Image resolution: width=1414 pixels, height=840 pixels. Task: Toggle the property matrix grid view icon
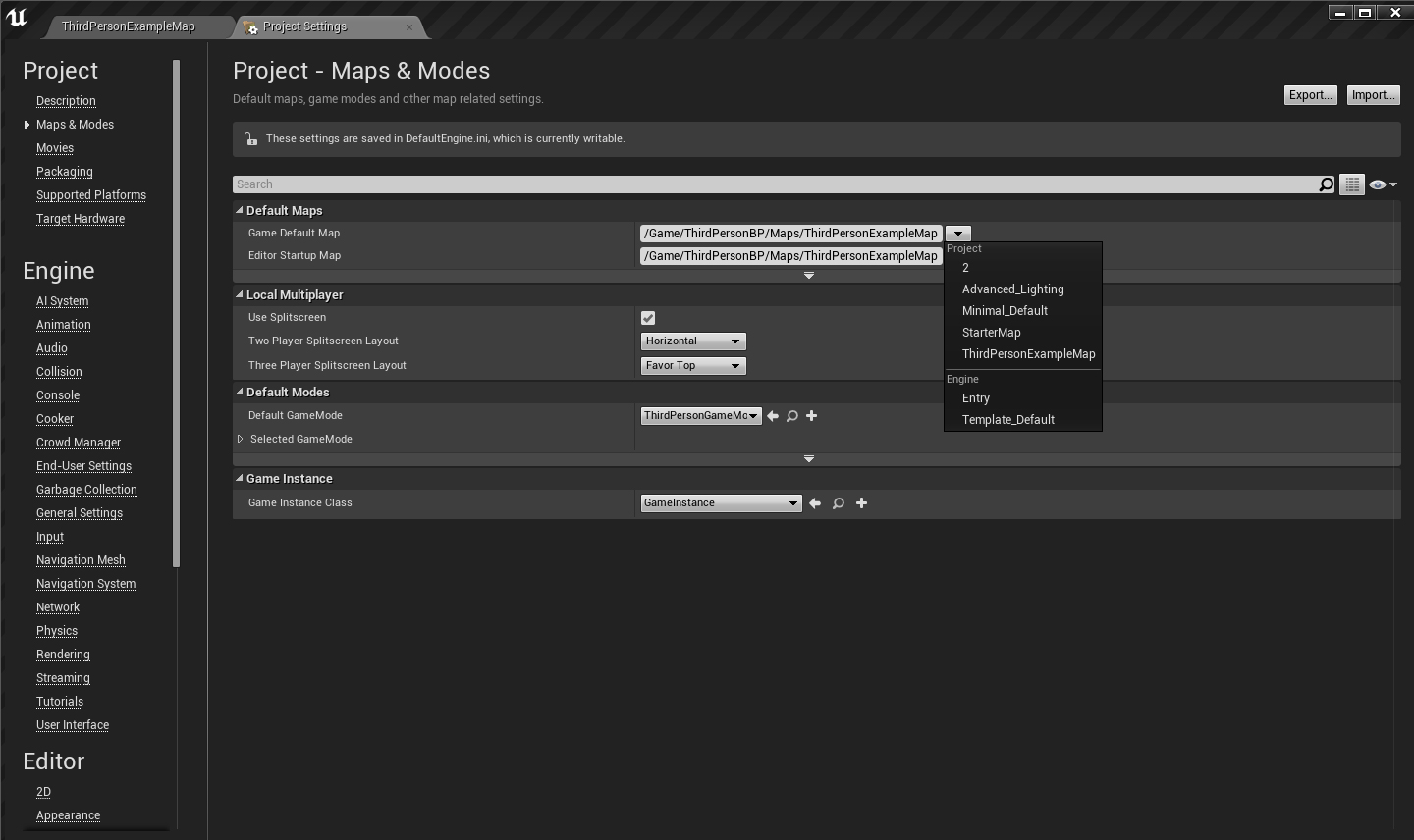(1352, 184)
